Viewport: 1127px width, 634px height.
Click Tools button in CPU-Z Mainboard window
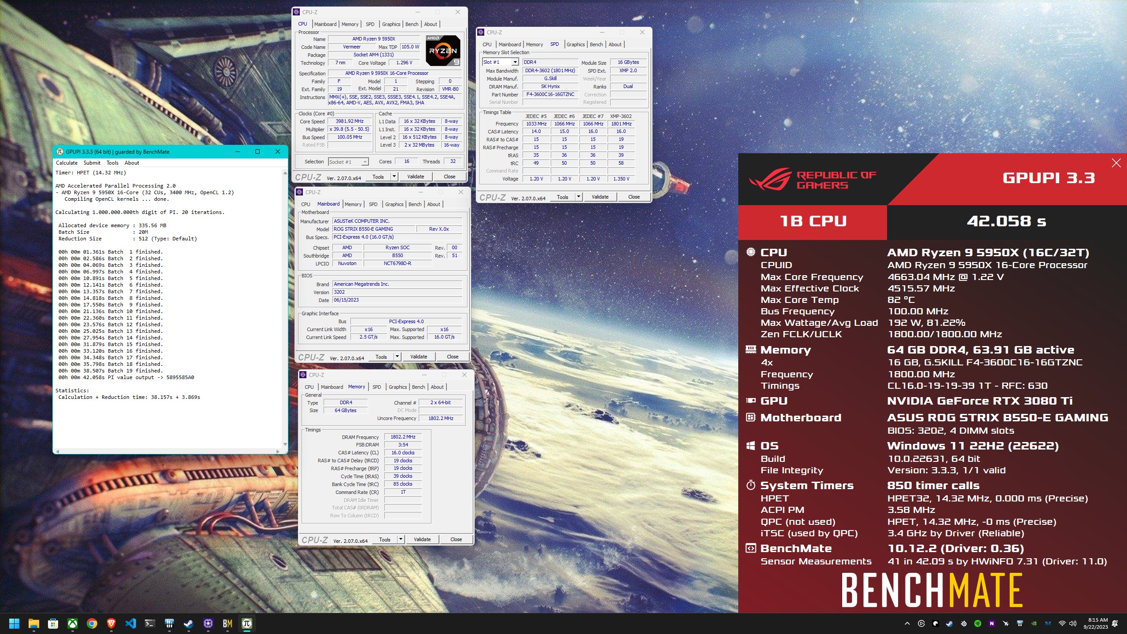click(381, 357)
